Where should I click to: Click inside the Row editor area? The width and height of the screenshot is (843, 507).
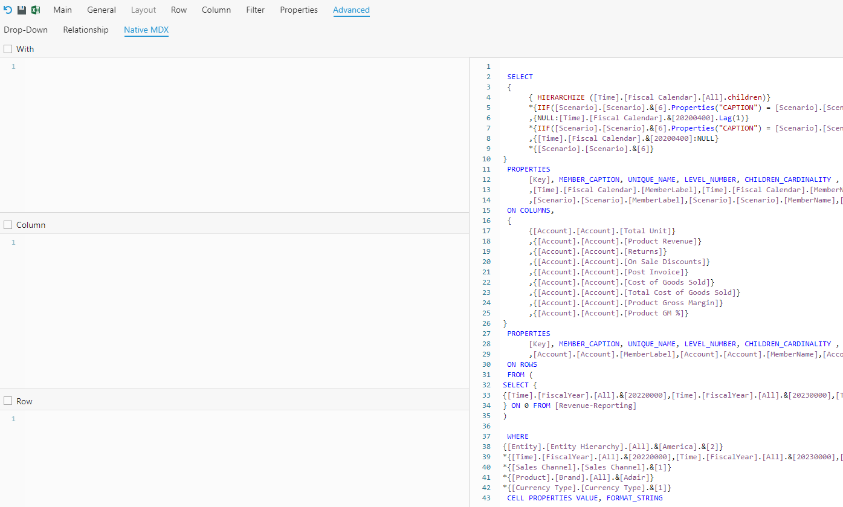[x=234, y=458]
